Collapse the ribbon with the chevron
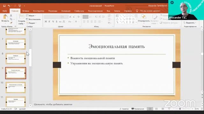Image resolution: width=204 pixels, height=114 pixels. [x=202, y=27]
